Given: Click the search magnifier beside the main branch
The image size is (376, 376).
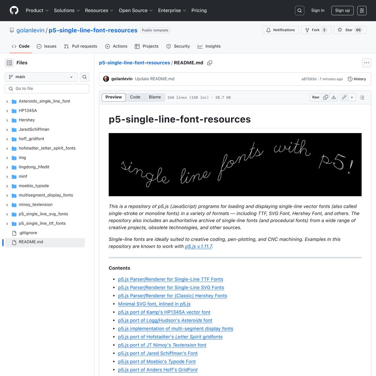Looking at the screenshot, I should [x=85, y=77].
